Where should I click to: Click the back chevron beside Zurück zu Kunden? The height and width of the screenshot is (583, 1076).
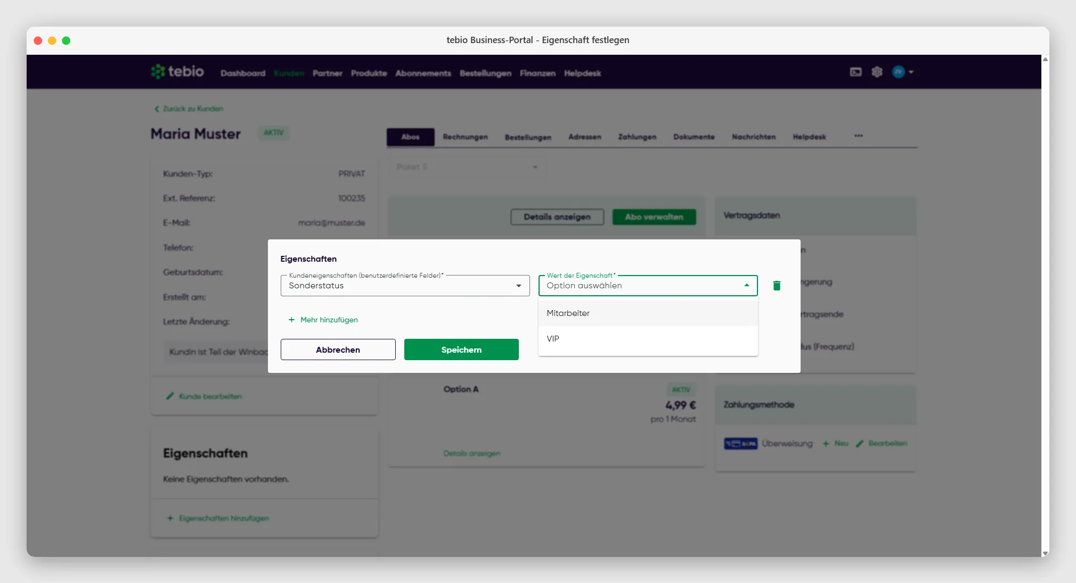tap(157, 109)
